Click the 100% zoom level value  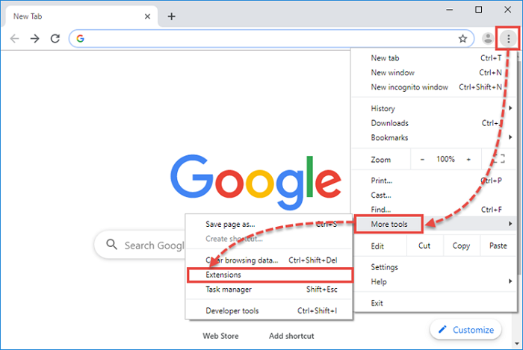[x=445, y=159]
